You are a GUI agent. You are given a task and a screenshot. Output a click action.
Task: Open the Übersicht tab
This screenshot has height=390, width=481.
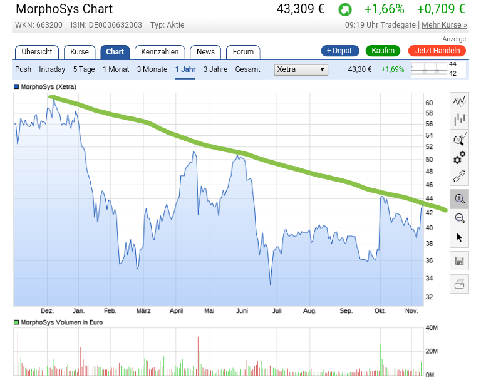[x=37, y=52]
